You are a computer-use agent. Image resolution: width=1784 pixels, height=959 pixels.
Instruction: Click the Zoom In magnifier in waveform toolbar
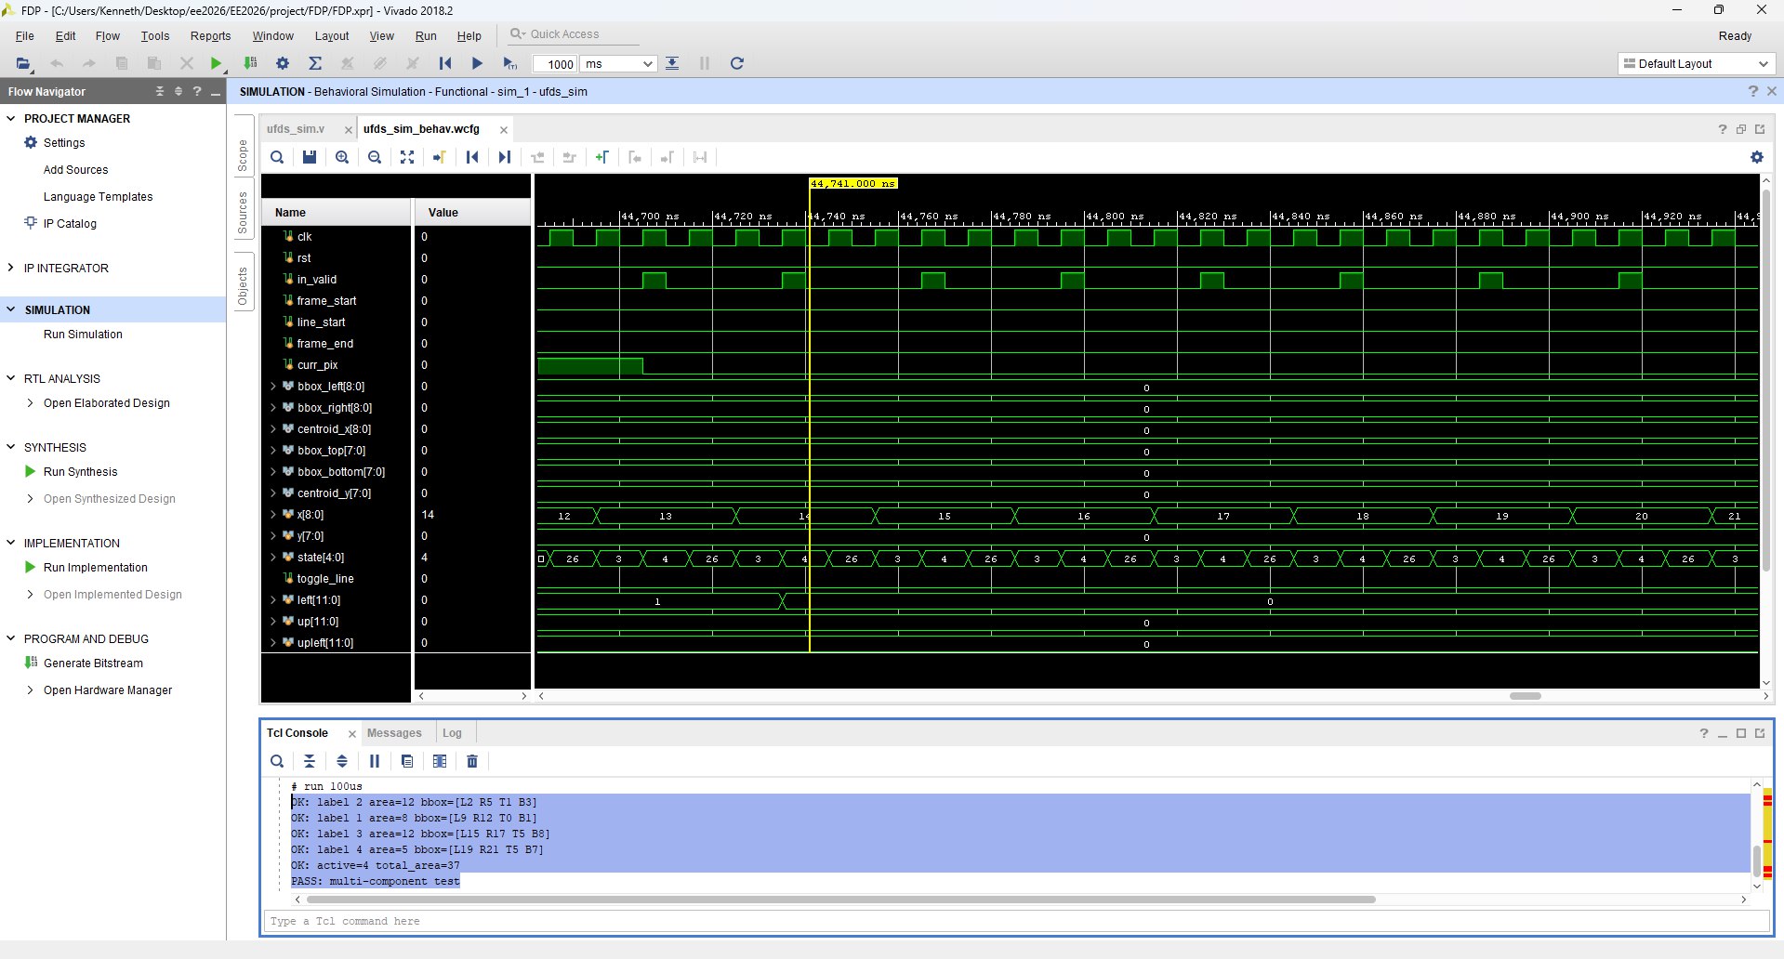tap(342, 157)
